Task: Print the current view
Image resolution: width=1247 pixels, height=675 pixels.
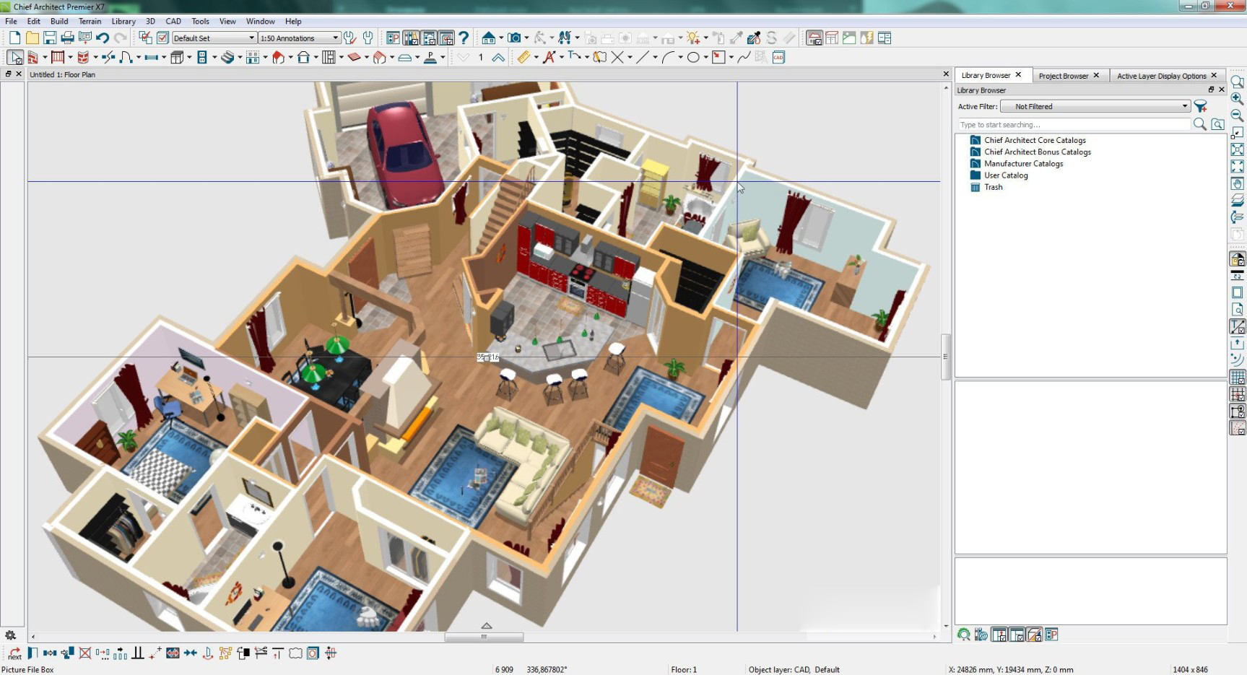Action: [67, 38]
